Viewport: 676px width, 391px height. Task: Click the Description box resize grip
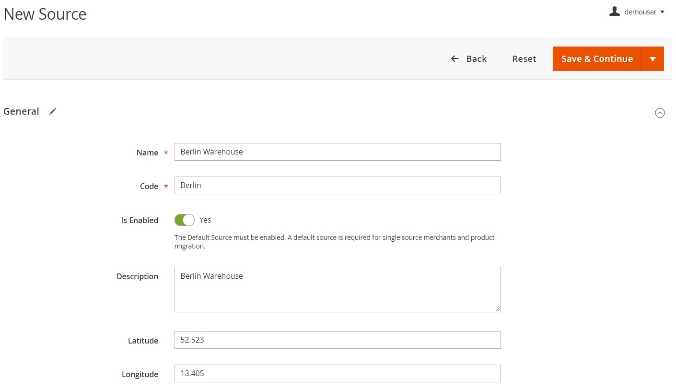498,309
